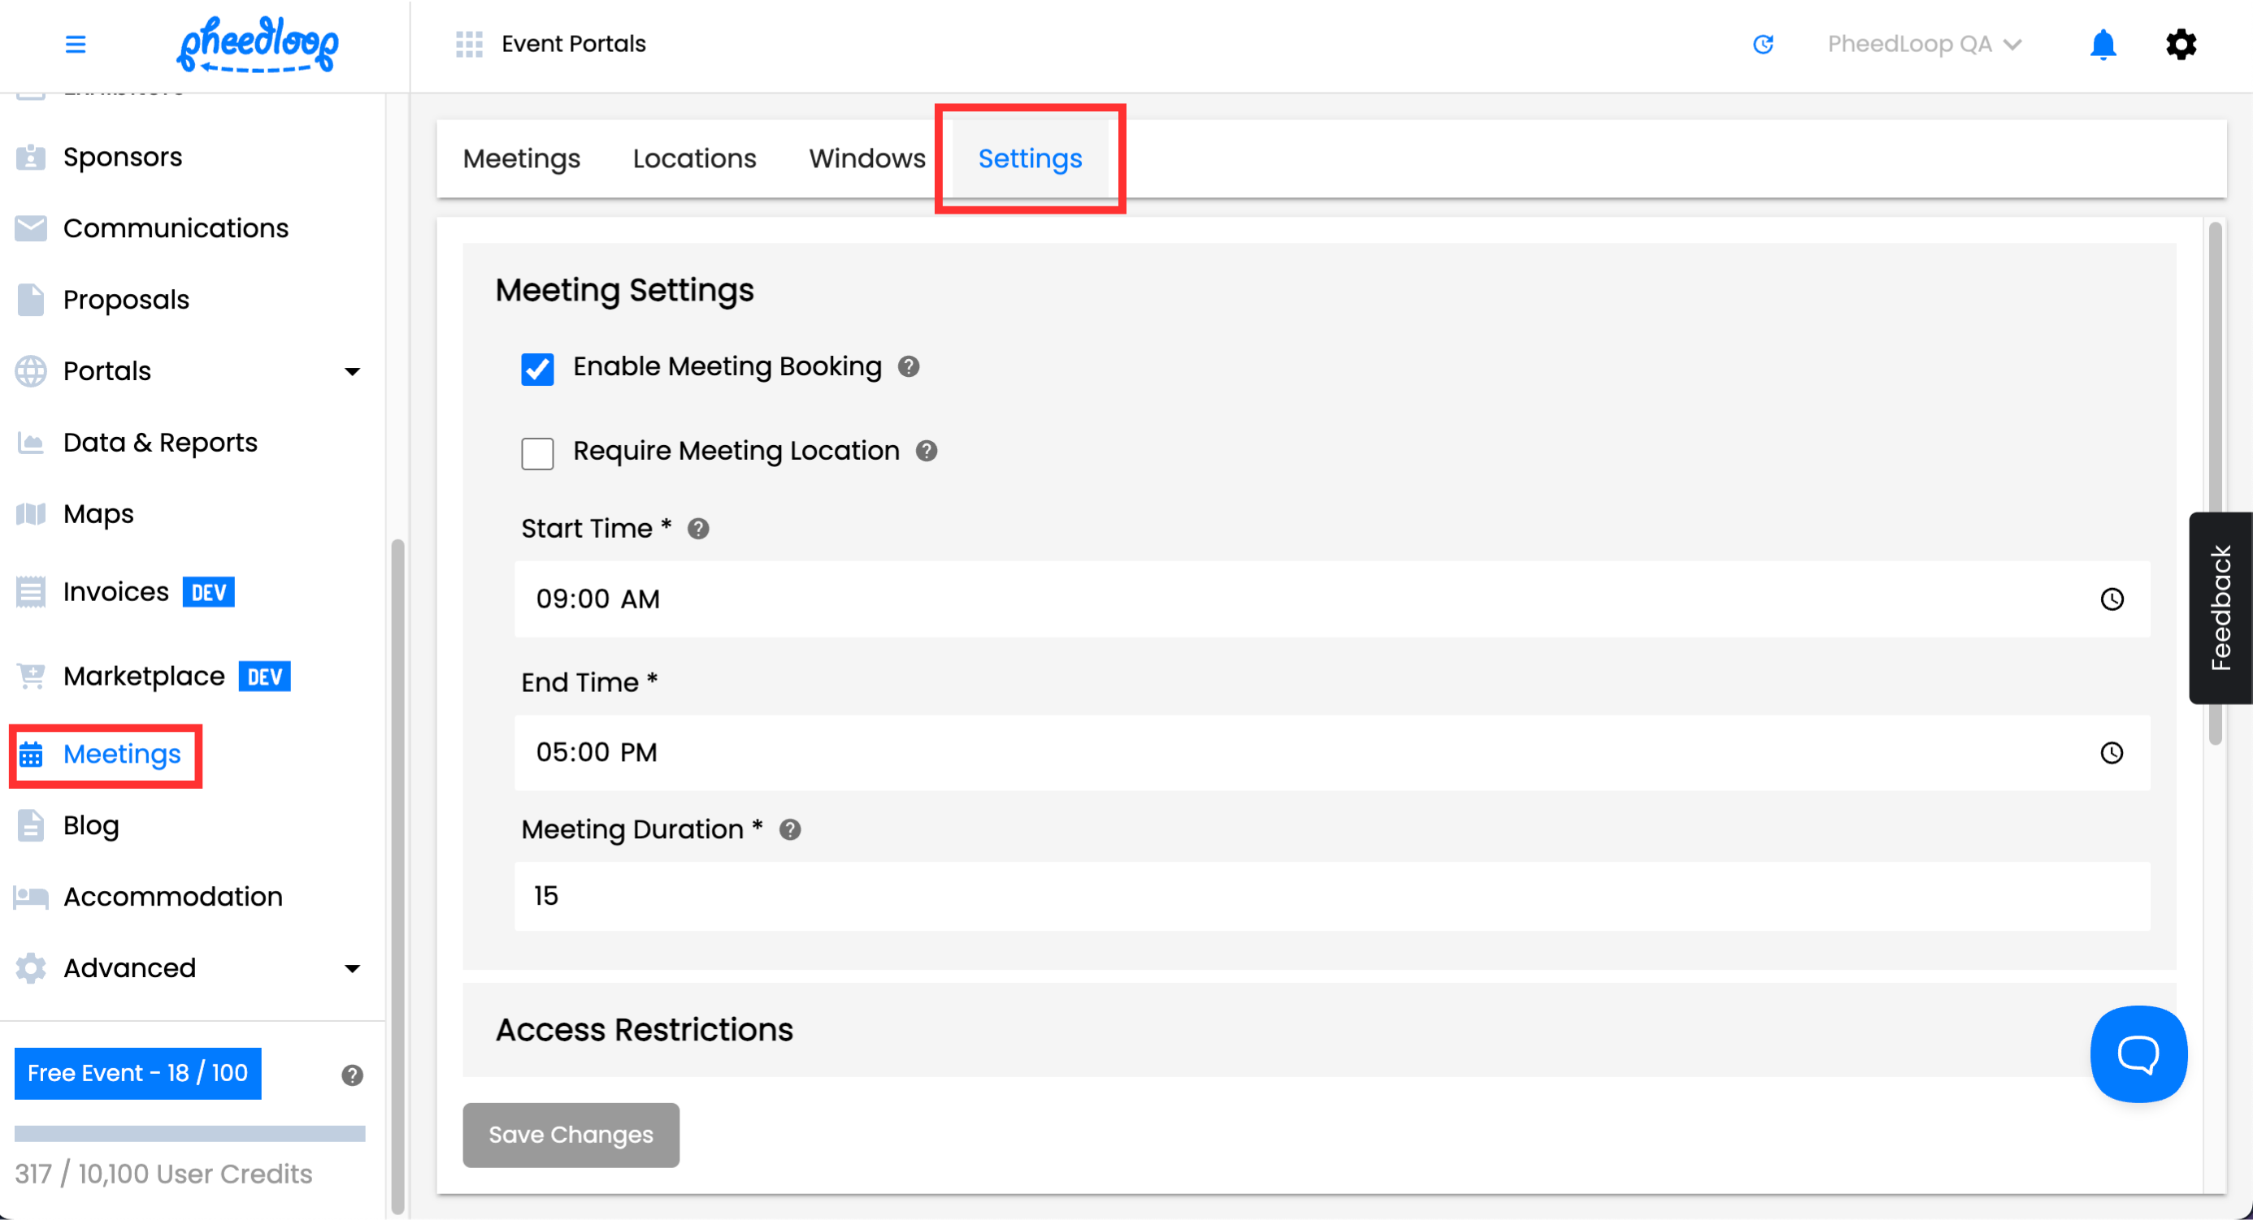This screenshot has width=2253, height=1220.
Task: Click Free Event 18 / 100 button
Action: click(x=137, y=1072)
